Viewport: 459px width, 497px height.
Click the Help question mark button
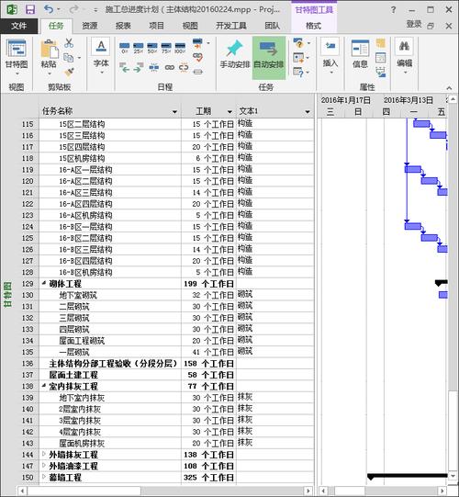393,10
